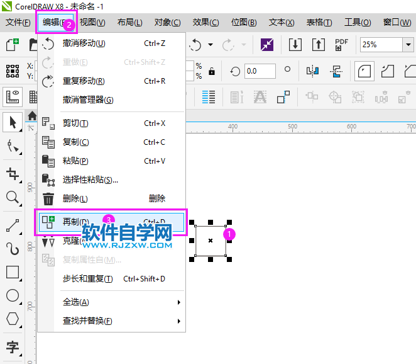
Task: Choose 选择性粘贴(S)... menu entry
Action: [x=111, y=180]
